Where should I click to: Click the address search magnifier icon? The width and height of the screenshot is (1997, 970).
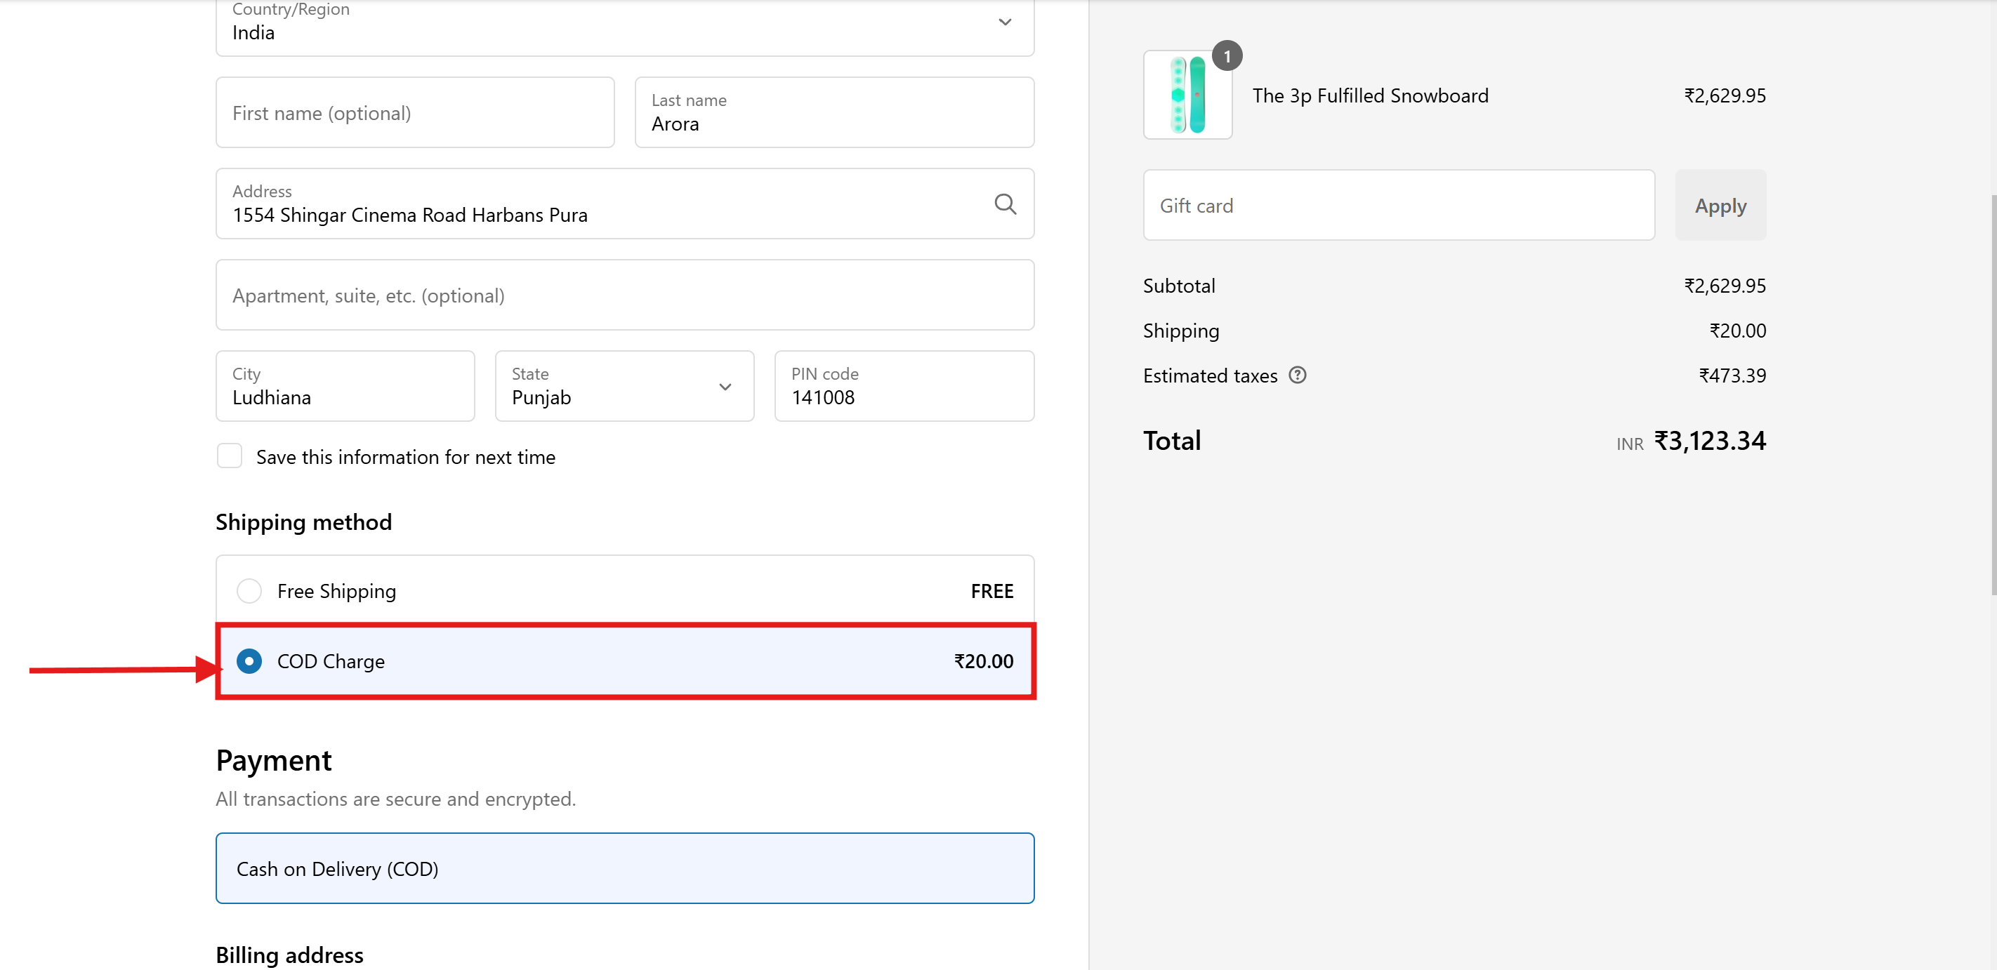[1005, 204]
